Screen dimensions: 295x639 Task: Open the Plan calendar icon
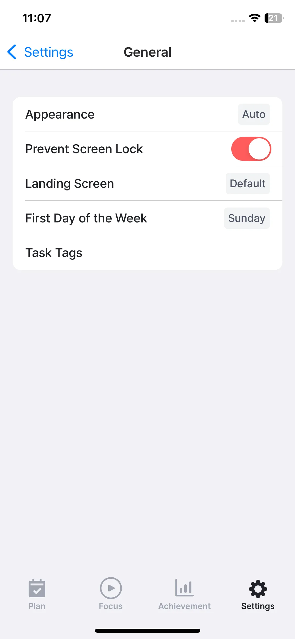37,588
